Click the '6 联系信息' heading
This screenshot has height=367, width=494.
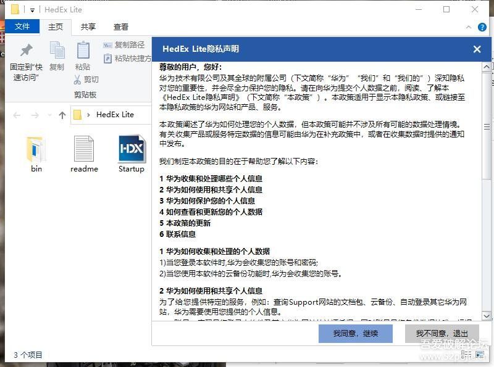(x=177, y=234)
